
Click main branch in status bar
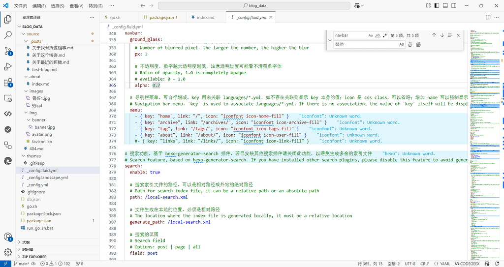[x=21, y=264]
